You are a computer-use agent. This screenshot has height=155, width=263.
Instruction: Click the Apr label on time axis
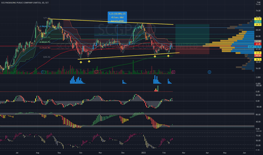207,153
